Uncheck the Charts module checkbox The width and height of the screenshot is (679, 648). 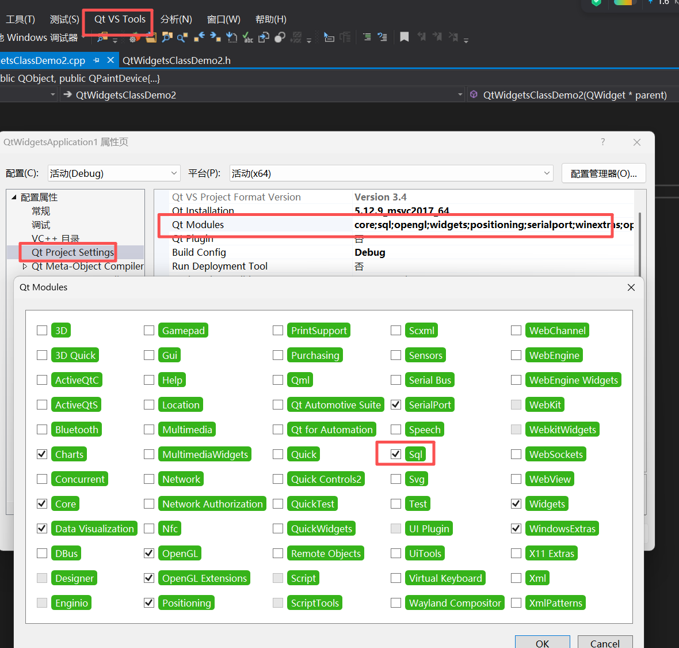coord(42,454)
